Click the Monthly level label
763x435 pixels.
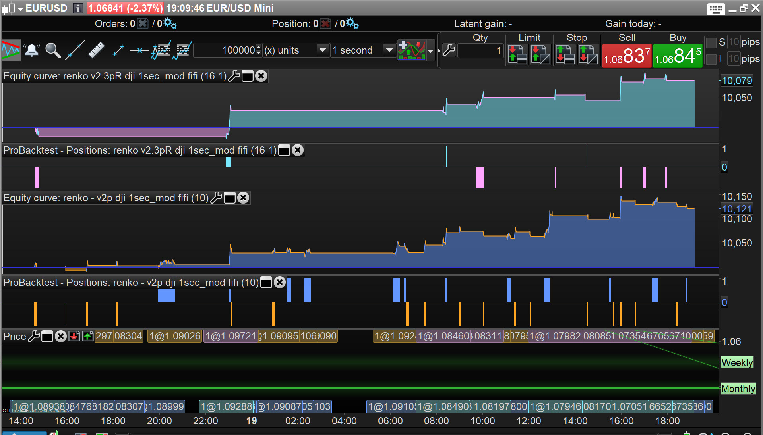(738, 389)
